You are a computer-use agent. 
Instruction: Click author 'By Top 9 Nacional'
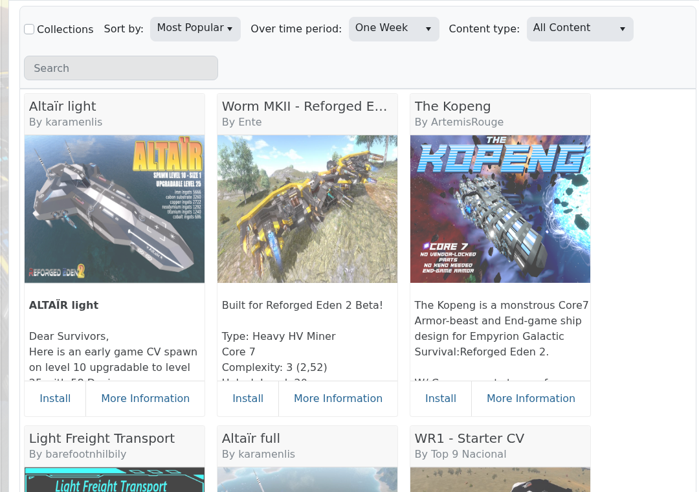(461, 454)
